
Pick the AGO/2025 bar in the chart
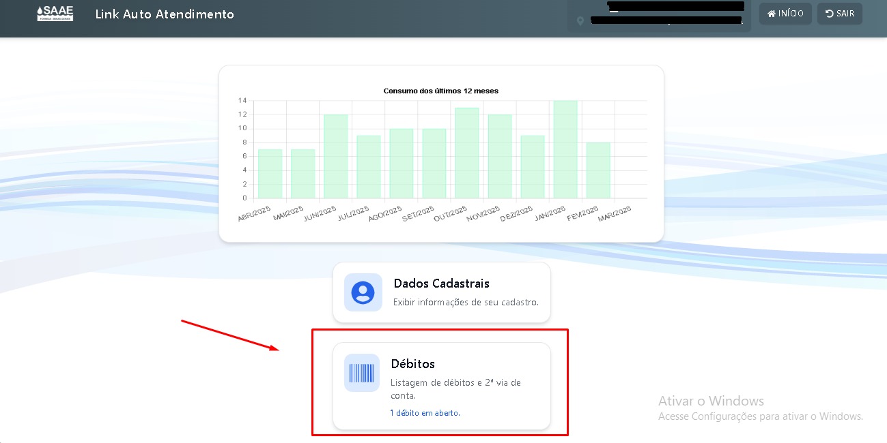click(402, 164)
